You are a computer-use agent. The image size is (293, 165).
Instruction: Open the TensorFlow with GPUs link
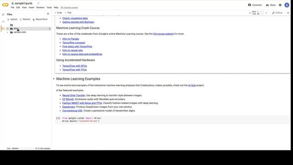(x=75, y=66)
